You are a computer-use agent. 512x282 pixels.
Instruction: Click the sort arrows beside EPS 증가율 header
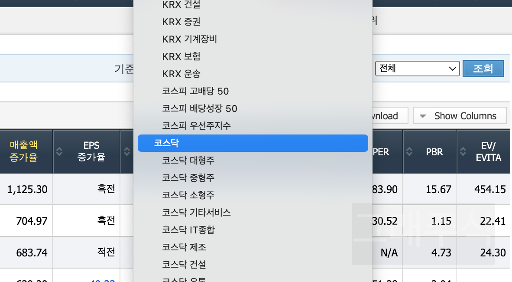click(x=59, y=151)
